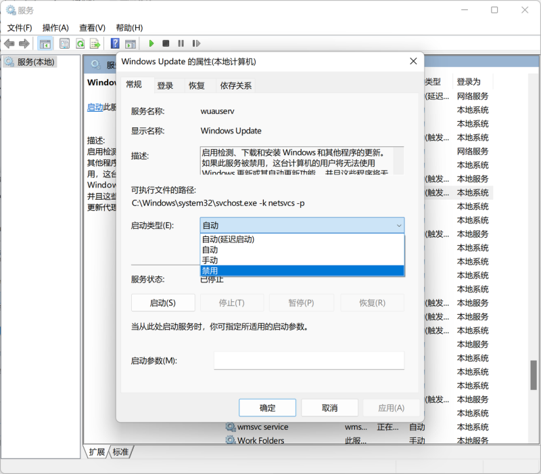The image size is (541, 474).
Task: Click the wuauserv service name text
Action: [x=217, y=111]
